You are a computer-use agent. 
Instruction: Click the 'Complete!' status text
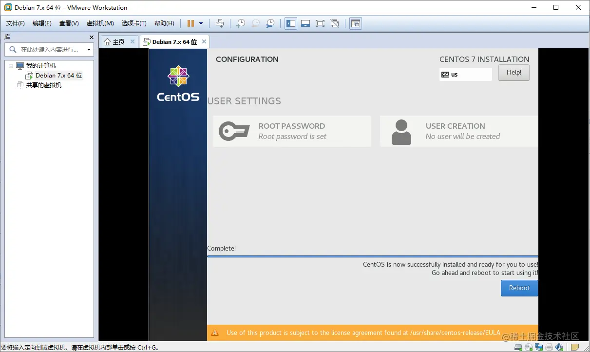[222, 249]
